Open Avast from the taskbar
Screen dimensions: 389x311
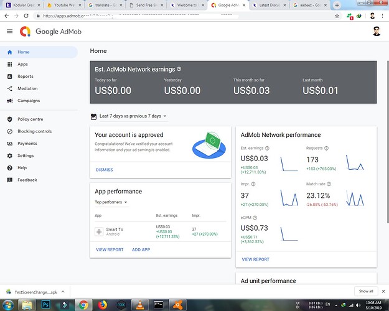(x=177, y=305)
